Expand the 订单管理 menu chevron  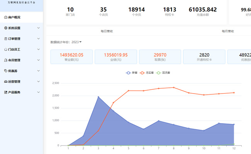tap(38, 38)
